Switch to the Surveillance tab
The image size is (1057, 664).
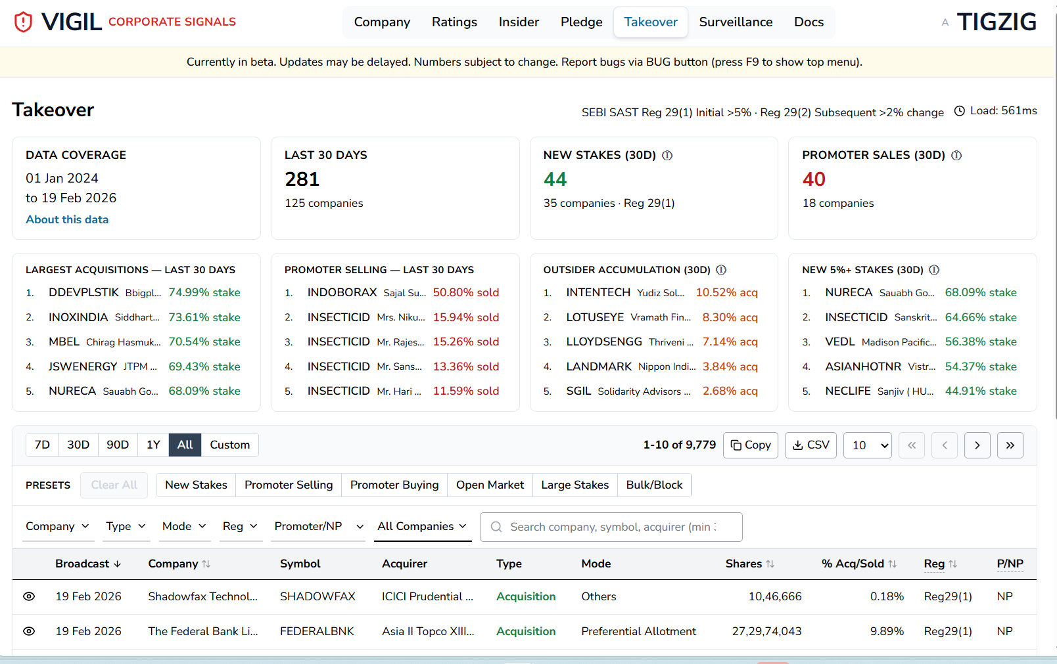[736, 22]
